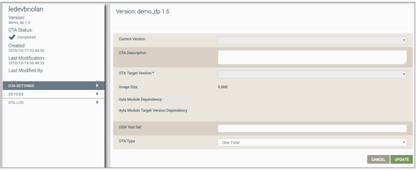The height and width of the screenshot is (171, 418).
Task: Open the Current Version dropdown
Action: click(312, 40)
